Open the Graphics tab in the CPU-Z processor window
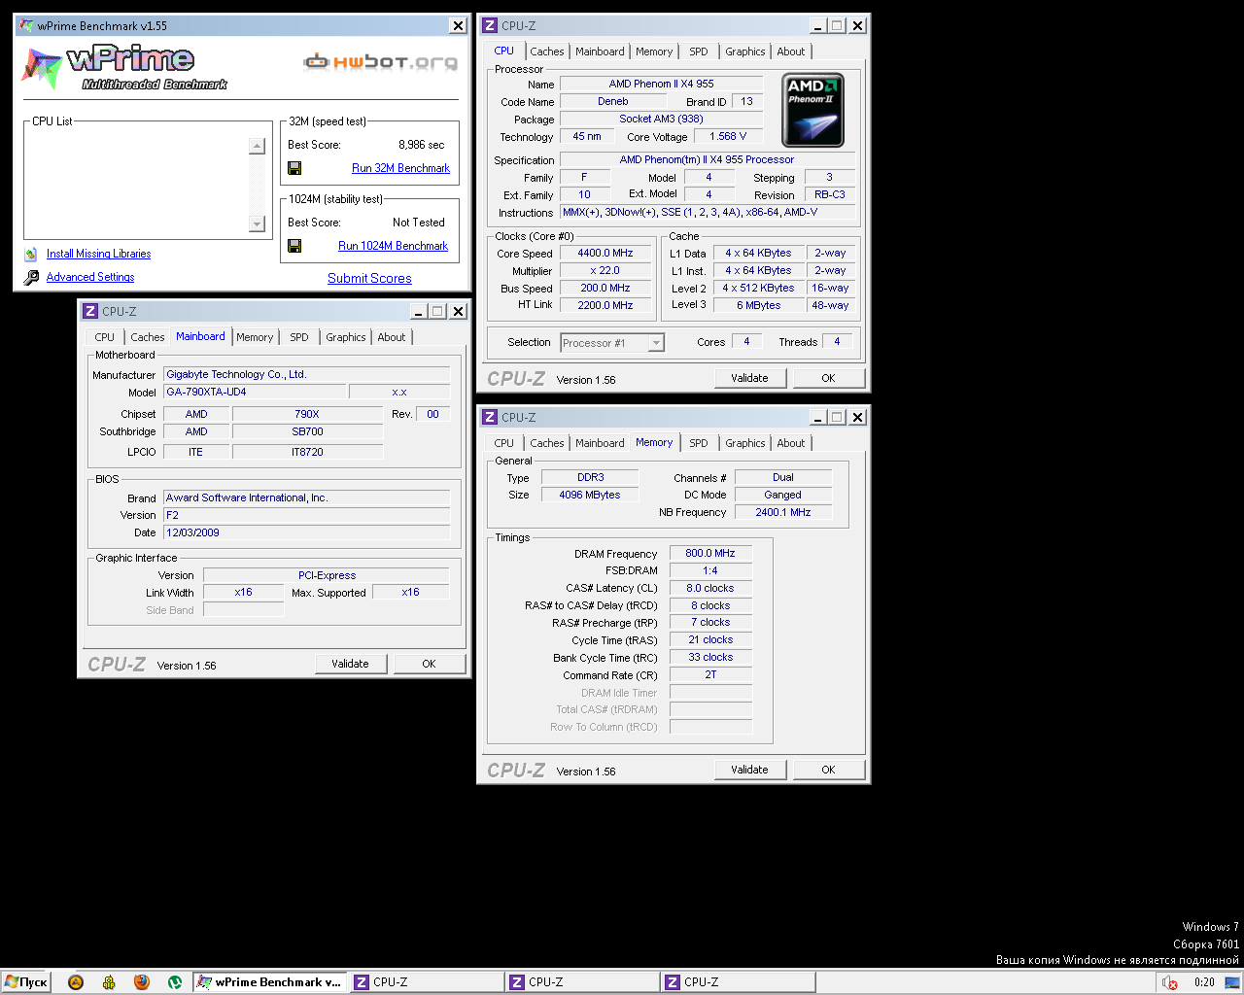Image resolution: width=1244 pixels, height=995 pixels. 745,51
